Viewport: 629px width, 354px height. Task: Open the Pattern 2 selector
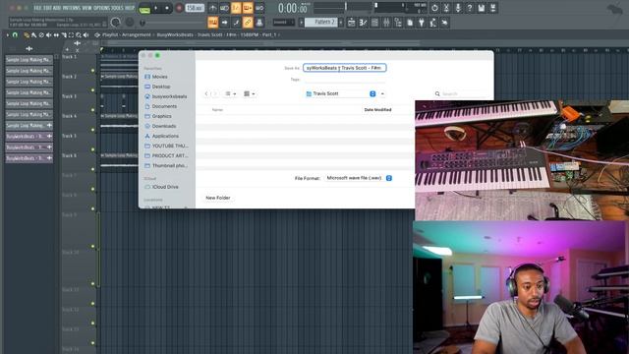tap(321, 22)
